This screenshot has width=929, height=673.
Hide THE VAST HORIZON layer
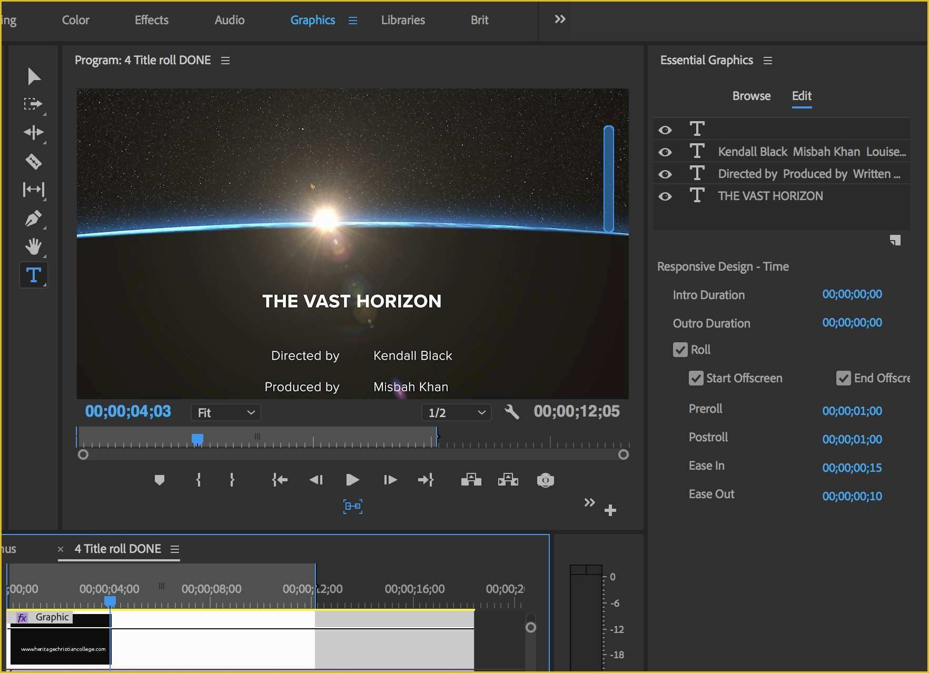click(665, 196)
